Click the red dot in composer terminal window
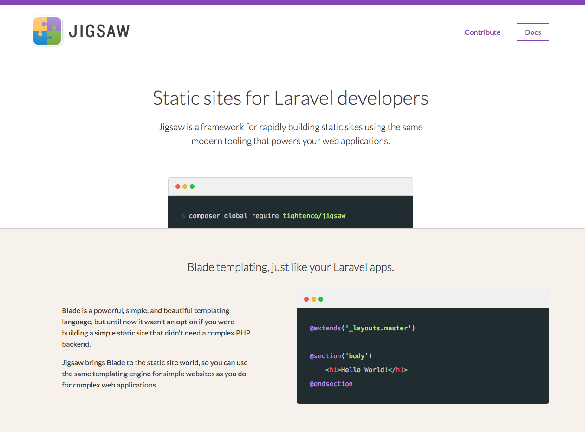The width and height of the screenshot is (585, 432). 178,187
